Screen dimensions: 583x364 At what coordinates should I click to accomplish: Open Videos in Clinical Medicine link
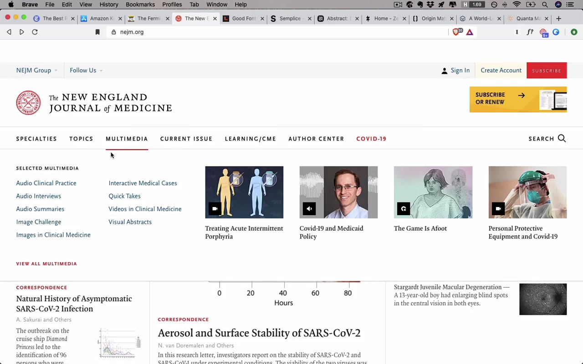click(x=145, y=209)
